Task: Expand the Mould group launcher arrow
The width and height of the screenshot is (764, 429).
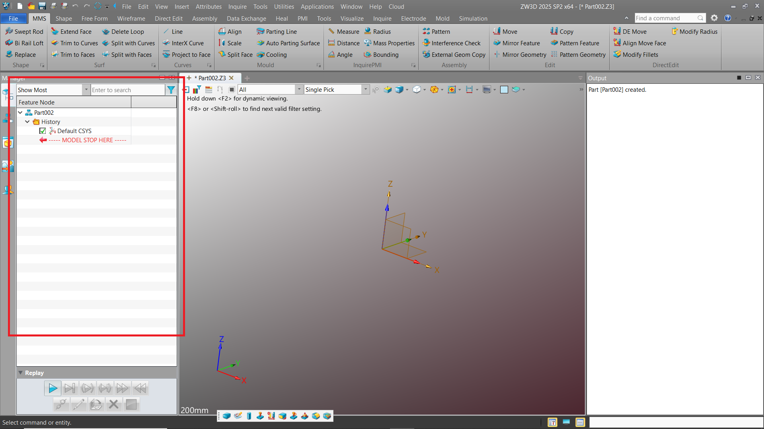Action: [x=319, y=65]
